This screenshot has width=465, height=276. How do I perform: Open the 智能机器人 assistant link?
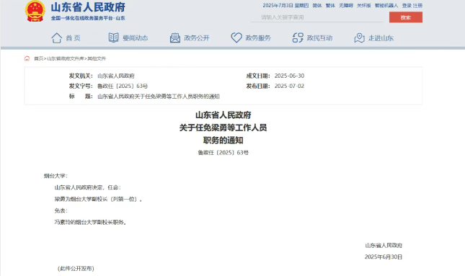click(x=386, y=6)
